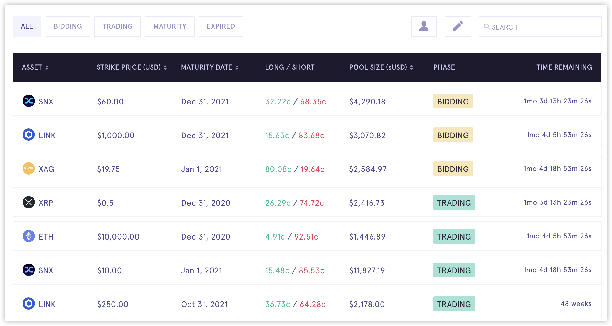The height and width of the screenshot is (326, 612).
Task: Click pool size $2,584.97
Action: [368, 169]
